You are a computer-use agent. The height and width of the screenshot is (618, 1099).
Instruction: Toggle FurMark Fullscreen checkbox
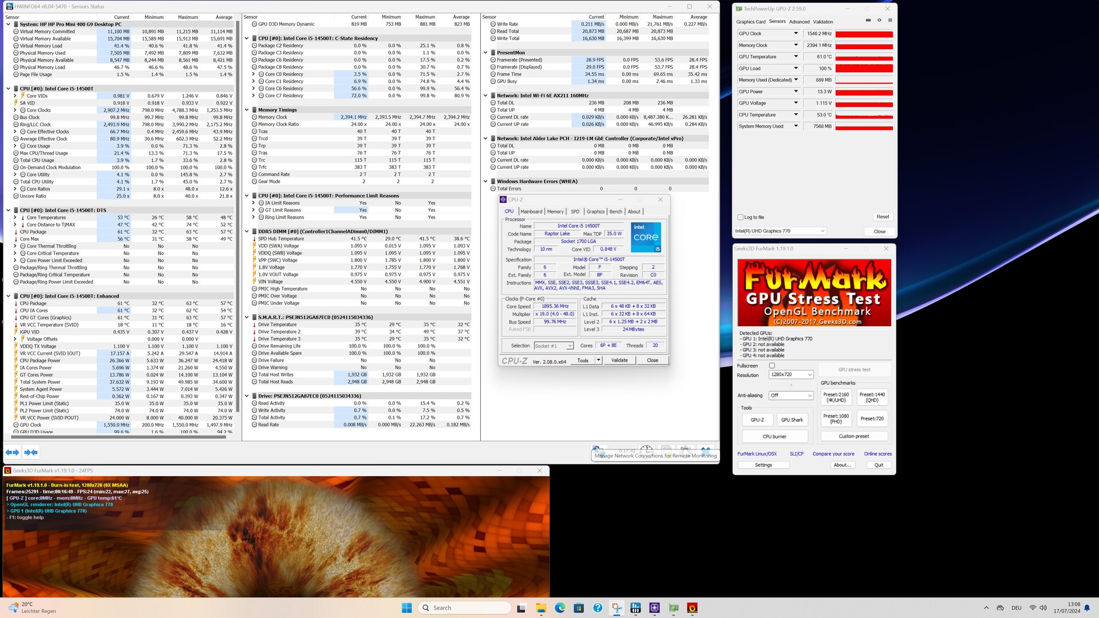coord(772,366)
